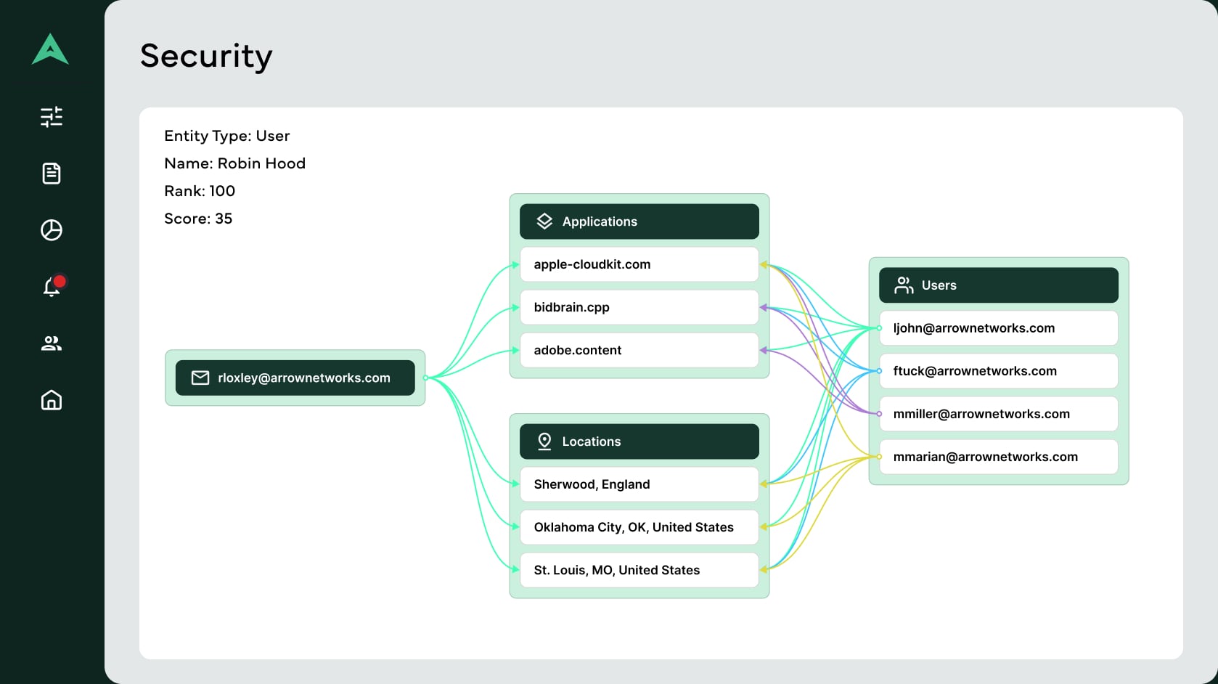Select mmarian@arrownetworks.com in Users list

click(x=998, y=457)
